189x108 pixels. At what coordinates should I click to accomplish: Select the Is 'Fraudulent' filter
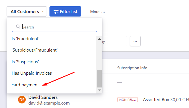pos(25,39)
